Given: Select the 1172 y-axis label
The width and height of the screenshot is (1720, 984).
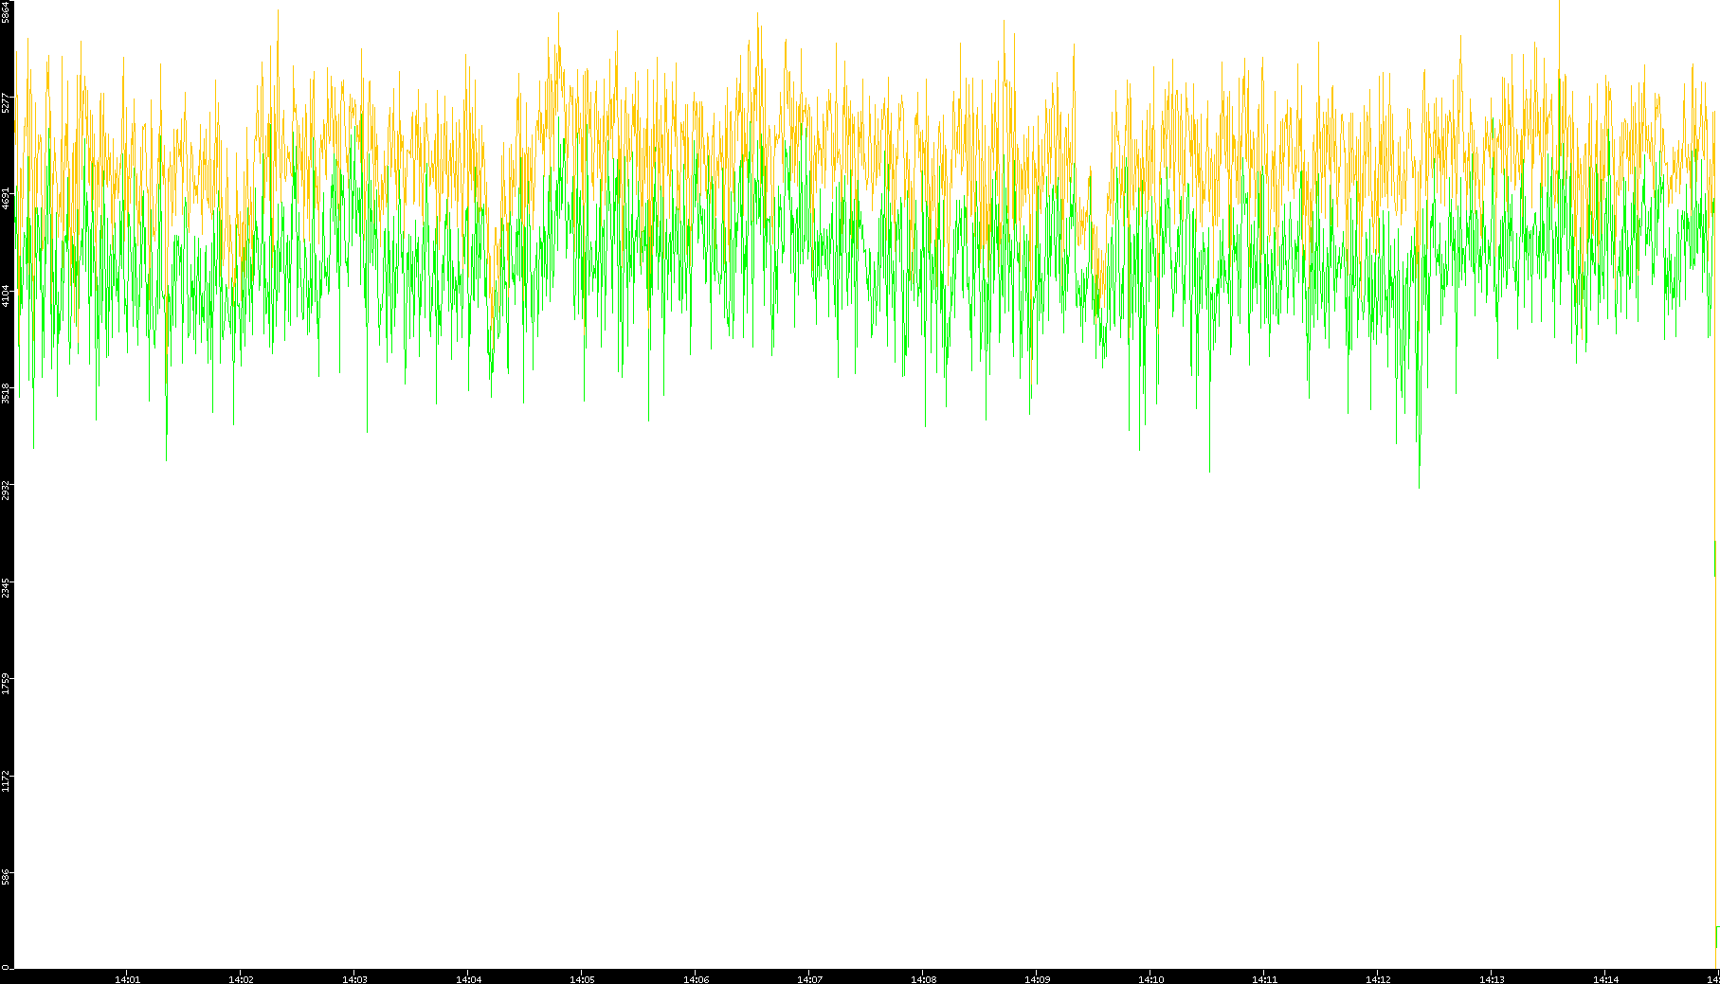Looking at the screenshot, I should click(x=7, y=781).
